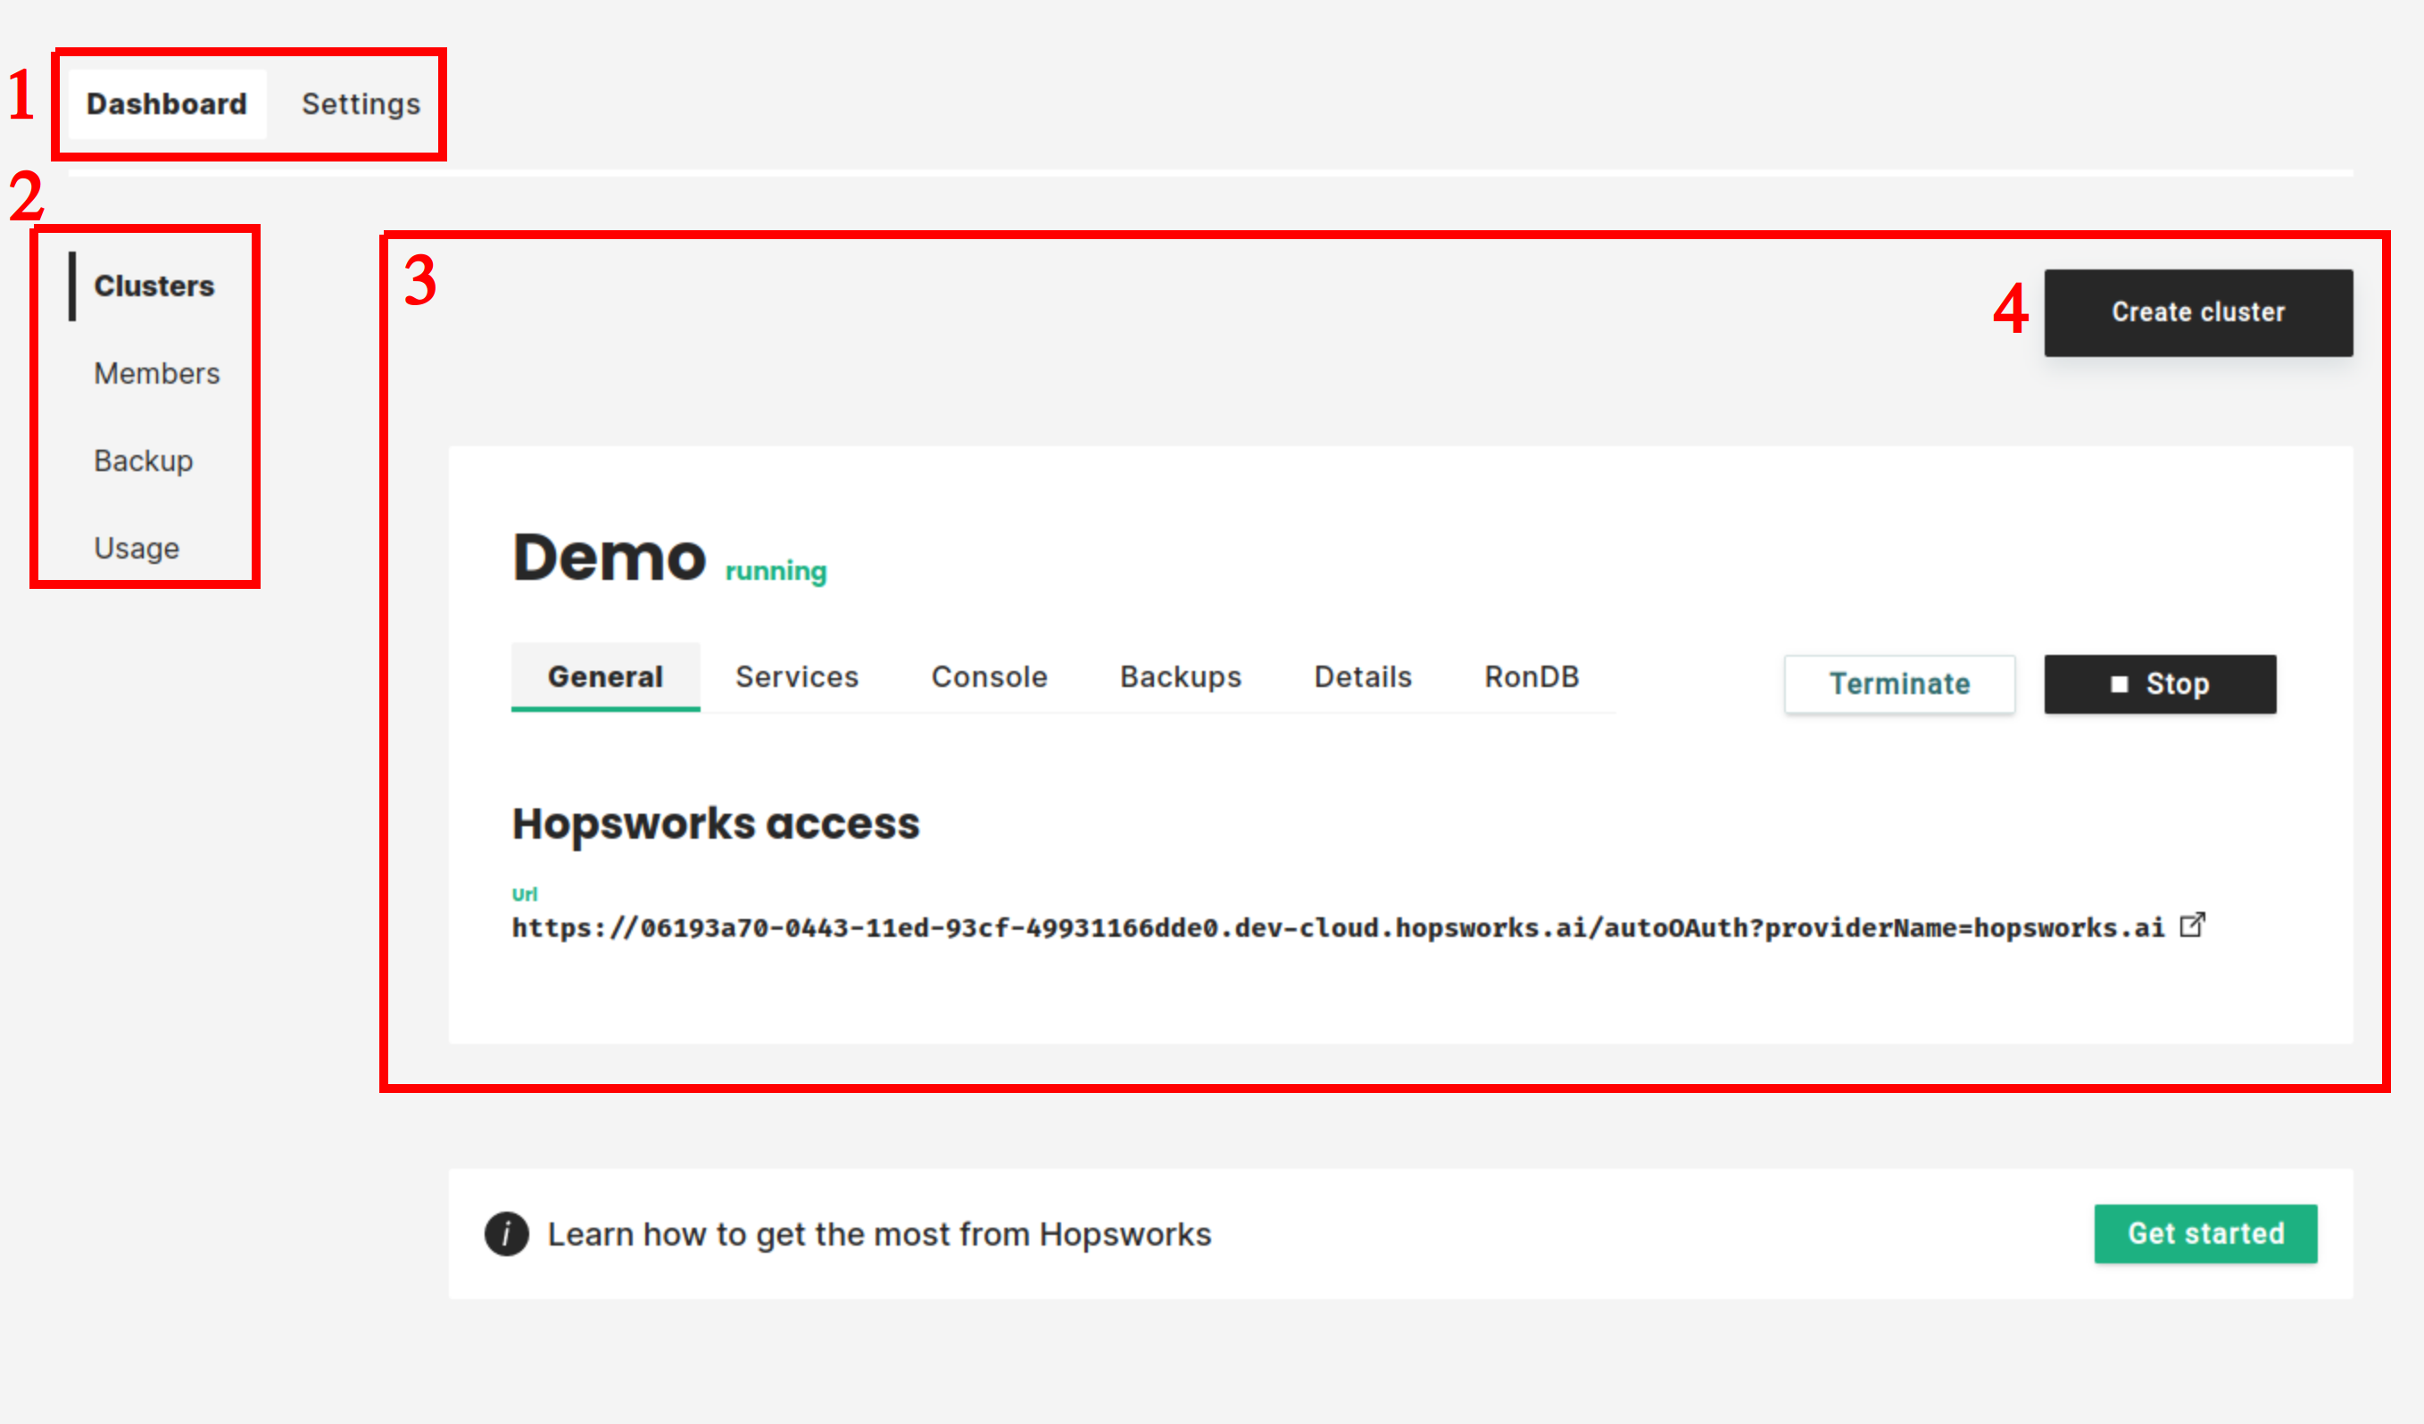The image size is (2424, 1424).
Task: Open the Settings tab
Action: tap(361, 103)
